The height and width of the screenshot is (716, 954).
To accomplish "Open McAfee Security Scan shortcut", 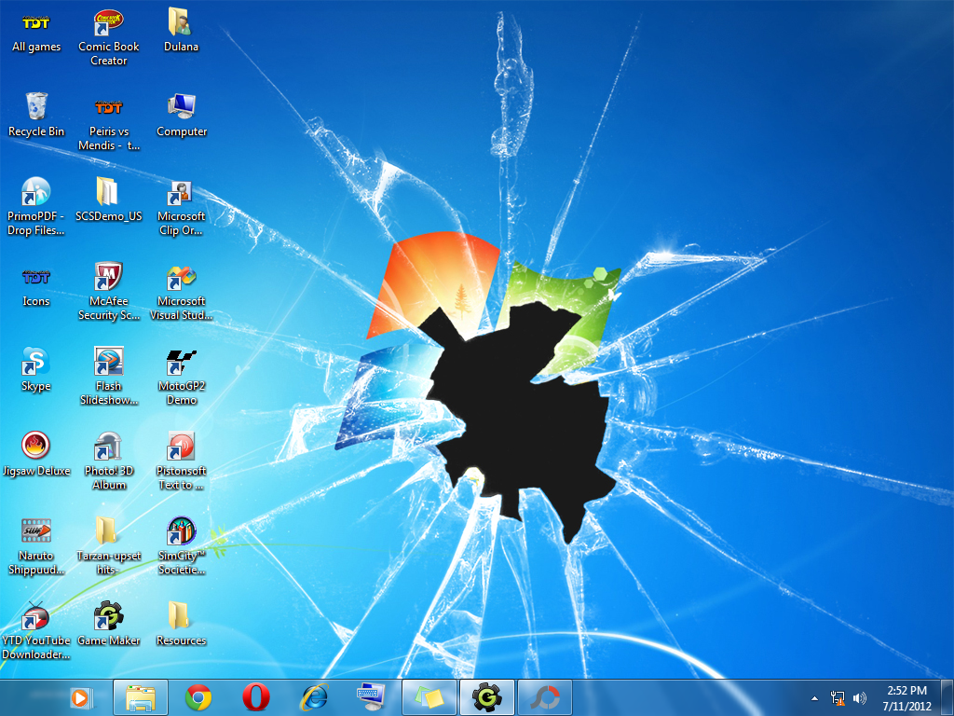I will click(x=109, y=278).
